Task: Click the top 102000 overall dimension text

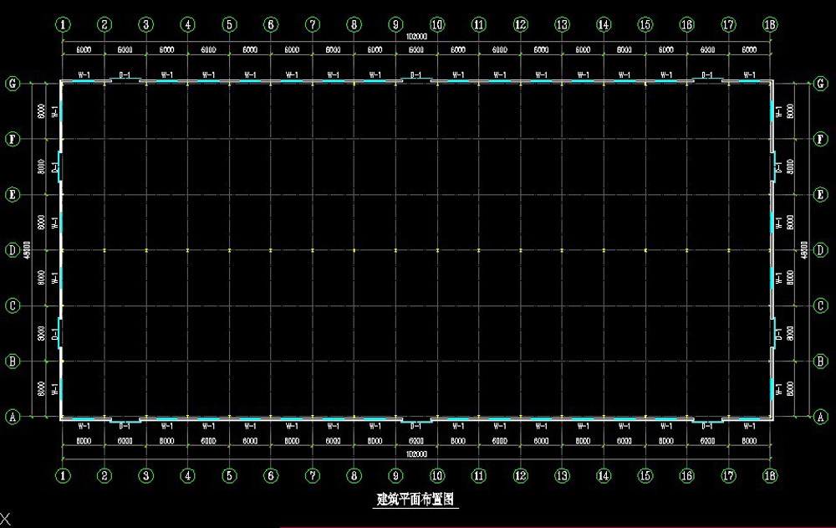Action: pos(416,38)
